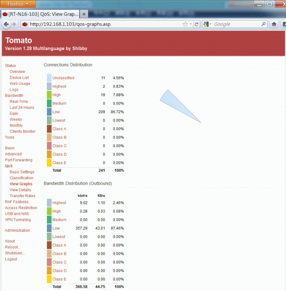286x291 pixels.
Task: Click the tomato site icon in address bar
Action: (25, 24)
